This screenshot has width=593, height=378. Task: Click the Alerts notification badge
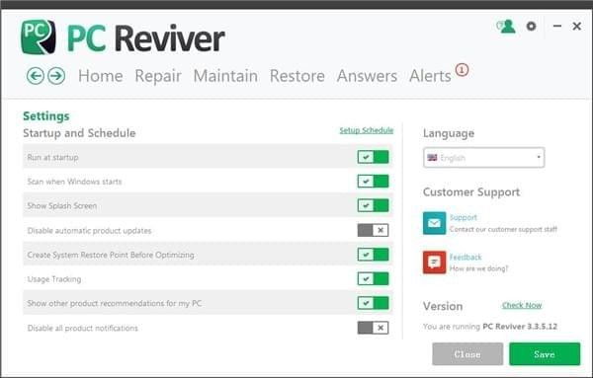(462, 70)
